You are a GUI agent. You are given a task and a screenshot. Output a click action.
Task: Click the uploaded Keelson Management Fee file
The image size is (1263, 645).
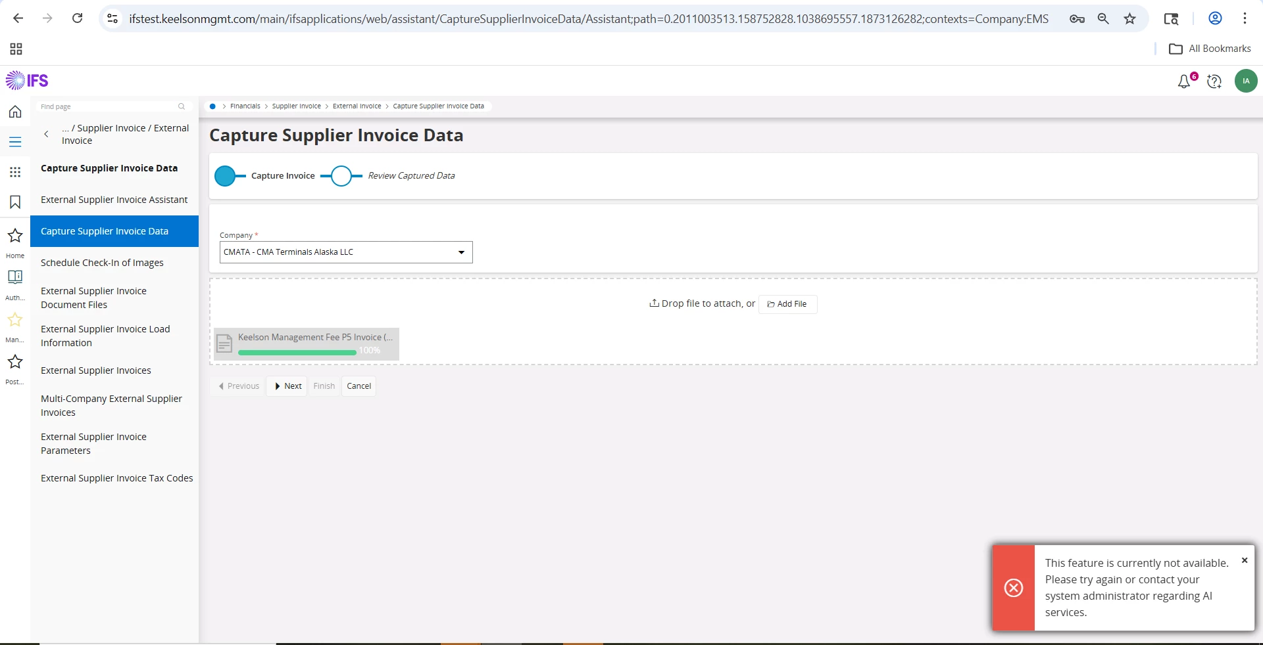click(307, 344)
